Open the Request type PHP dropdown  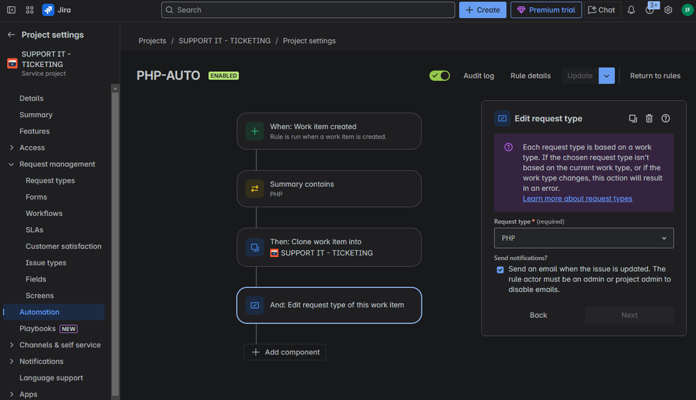tap(584, 238)
